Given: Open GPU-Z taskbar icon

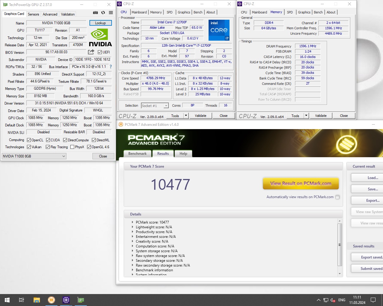Looking at the screenshot, I should pos(81,300).
